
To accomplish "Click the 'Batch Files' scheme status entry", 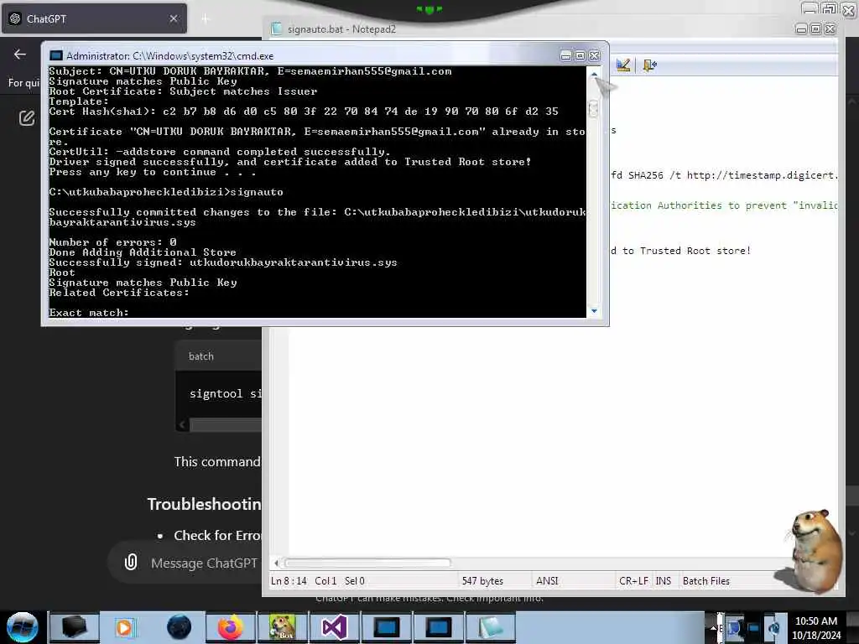I will 706,580.
